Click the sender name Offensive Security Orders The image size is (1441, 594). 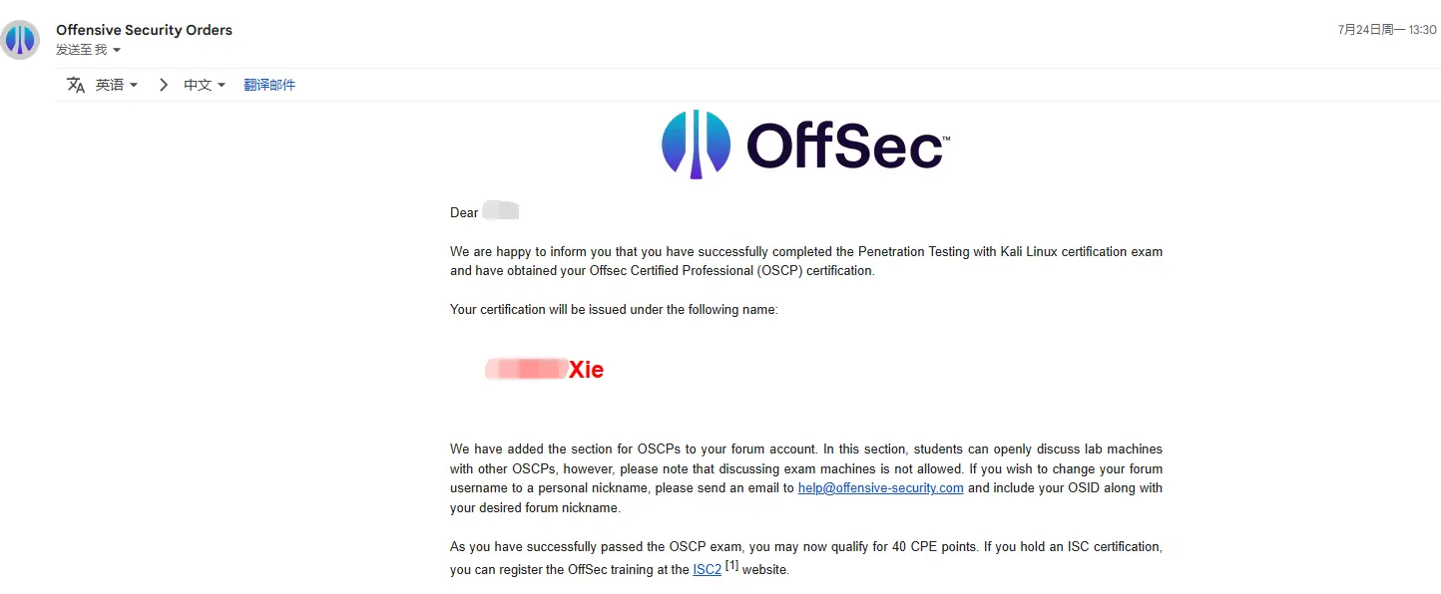144,30
